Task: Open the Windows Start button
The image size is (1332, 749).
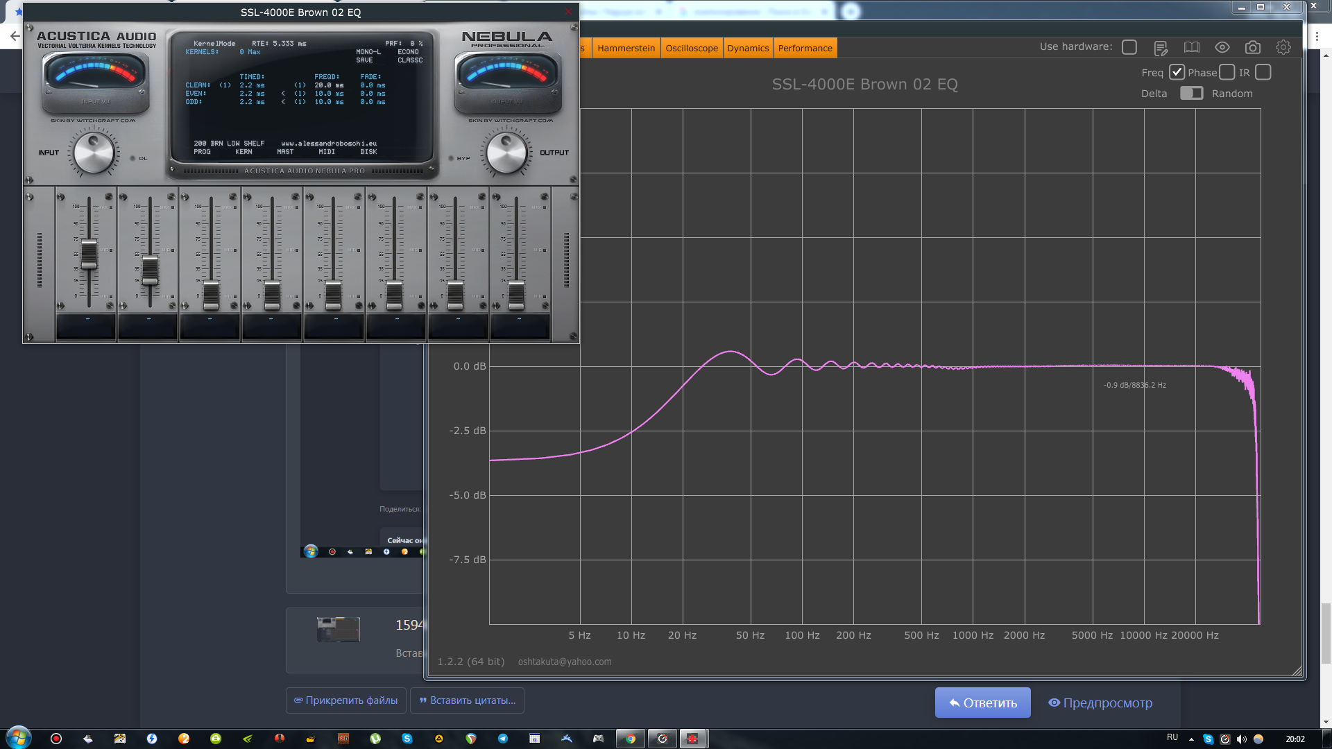Action: coord(19,738)
